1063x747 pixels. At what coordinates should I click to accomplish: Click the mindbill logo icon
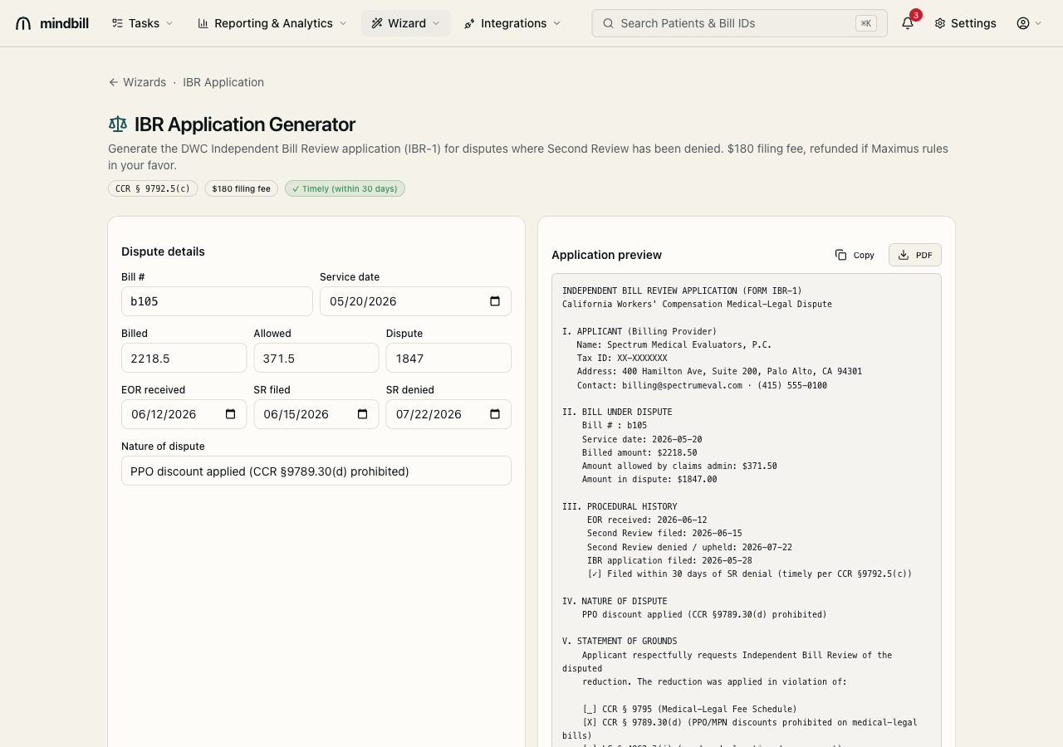(x=23, y=23)
